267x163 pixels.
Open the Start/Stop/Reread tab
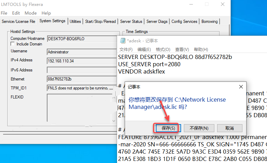click(100, 22)
